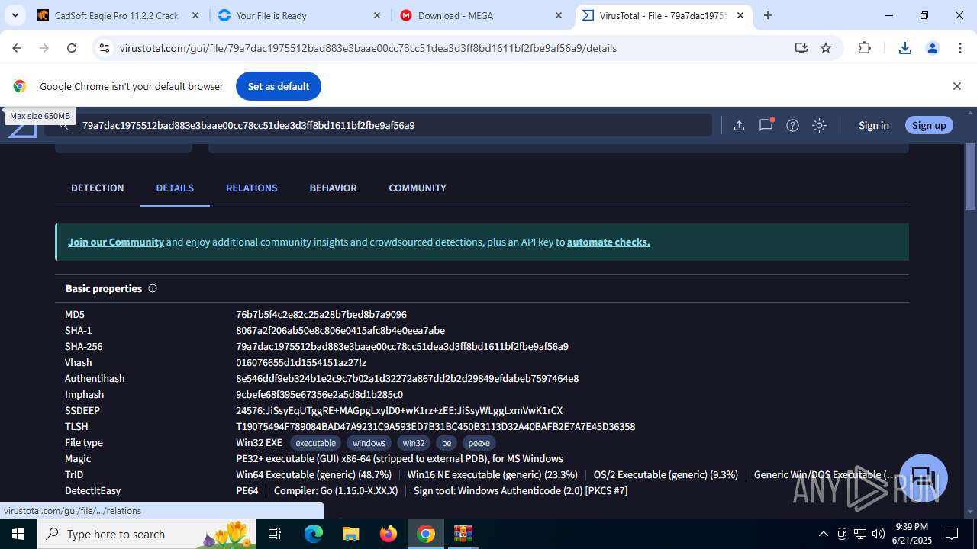Viewport: 977px width, 549px height.
Task: Click the windows file type tag
Action: click(369, 443)
